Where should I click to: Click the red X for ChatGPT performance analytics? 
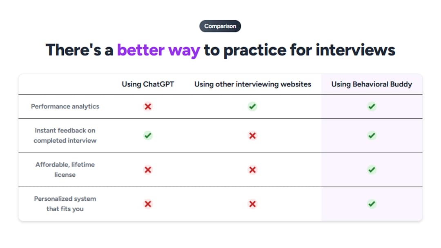[148, 106]
